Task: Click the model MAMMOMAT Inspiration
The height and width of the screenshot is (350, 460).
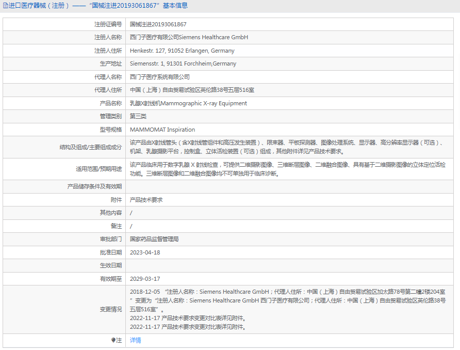Action: pyautogui.click(x=162, y=130)
